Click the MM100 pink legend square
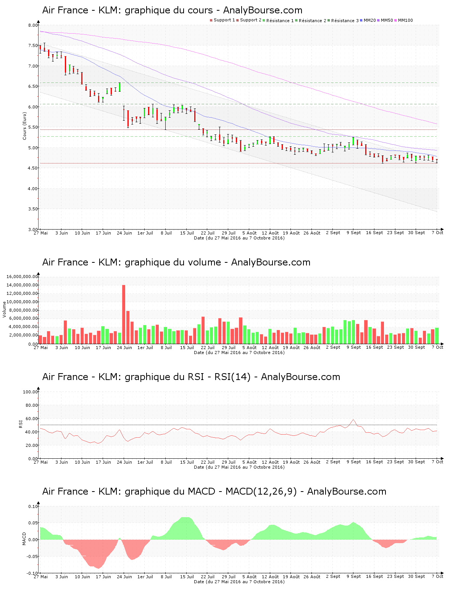This screenshot has height=592, width=458. 395,20
